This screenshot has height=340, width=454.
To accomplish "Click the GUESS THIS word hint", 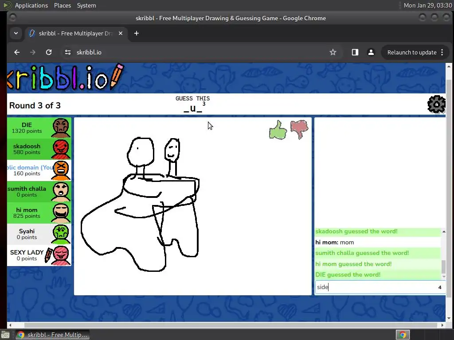I will click(192, 104).
